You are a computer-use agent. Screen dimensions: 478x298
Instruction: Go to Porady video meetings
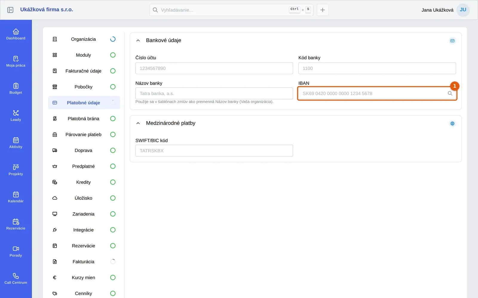coord(16,251)
